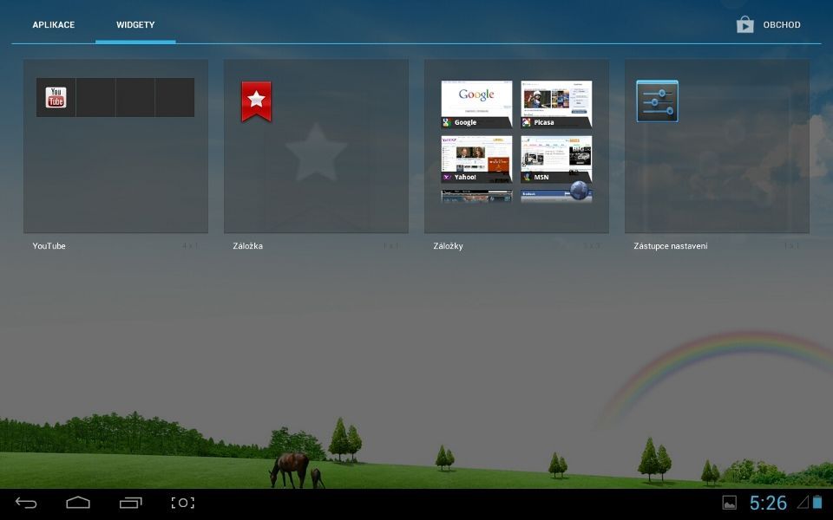833x520 pixels.
Task: Select the Záložky widget label
Action: (448, 245)
